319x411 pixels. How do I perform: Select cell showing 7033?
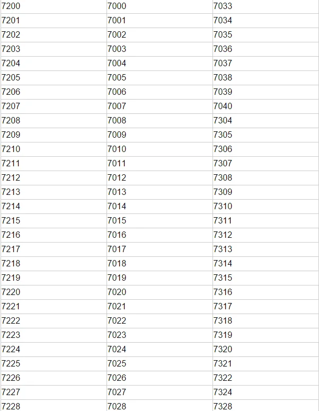223,6
